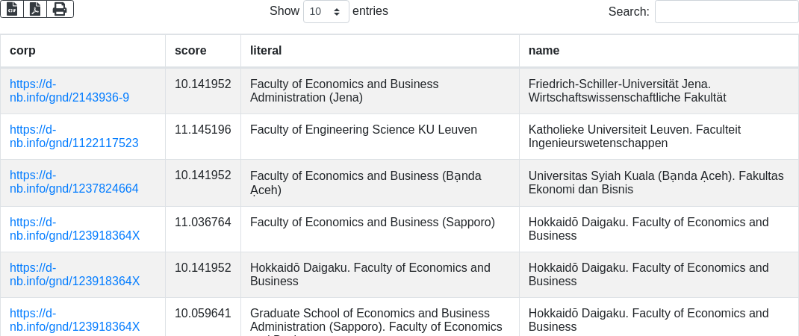Select the Faculty of Economics and Business (Sapporo) cell
Screen dimensions: 799x336
[372, 223]
